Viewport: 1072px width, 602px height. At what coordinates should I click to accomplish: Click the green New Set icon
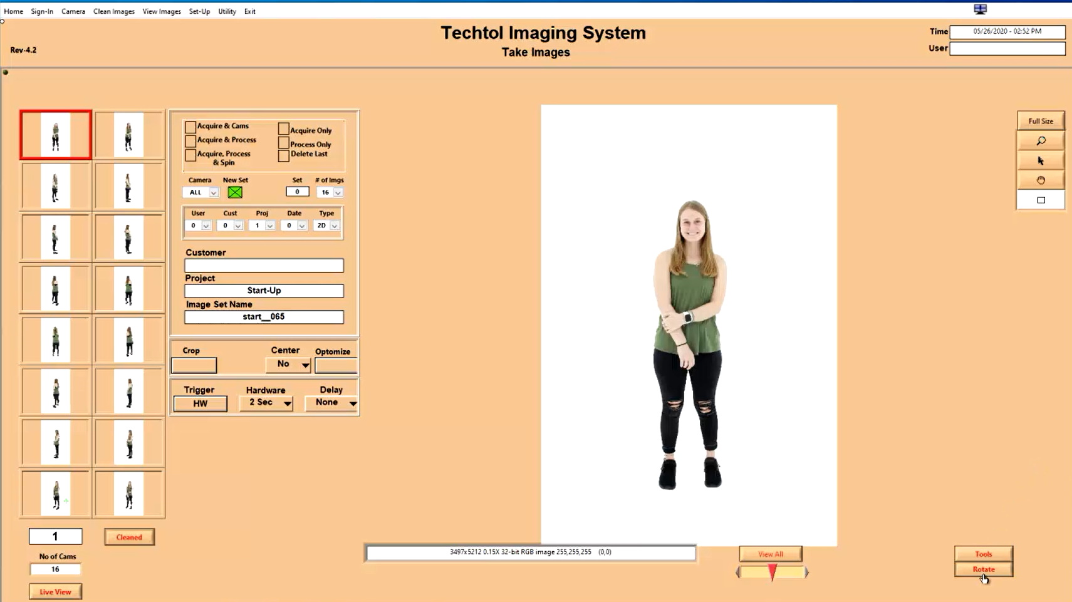pyautogui.click(x=235, y=192)
